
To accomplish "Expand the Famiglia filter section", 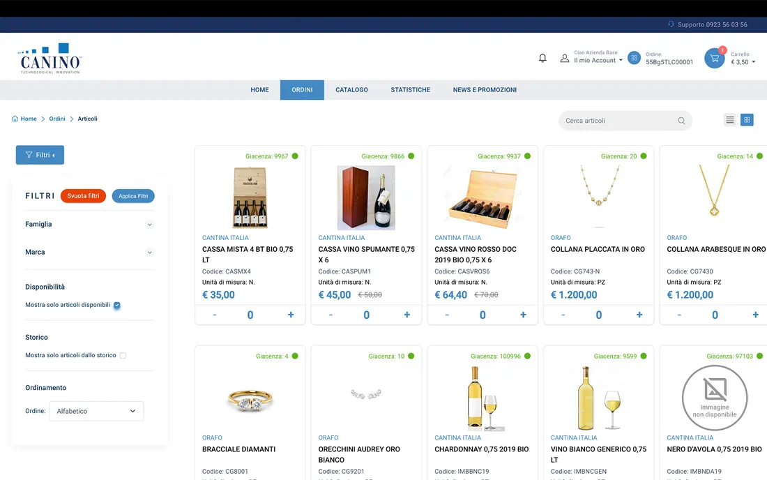I will pos(149,225).
